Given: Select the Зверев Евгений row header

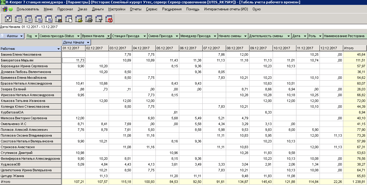Looking at the screenshot, I should point(30,89).
